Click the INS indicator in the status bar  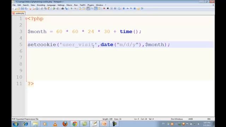209,119
